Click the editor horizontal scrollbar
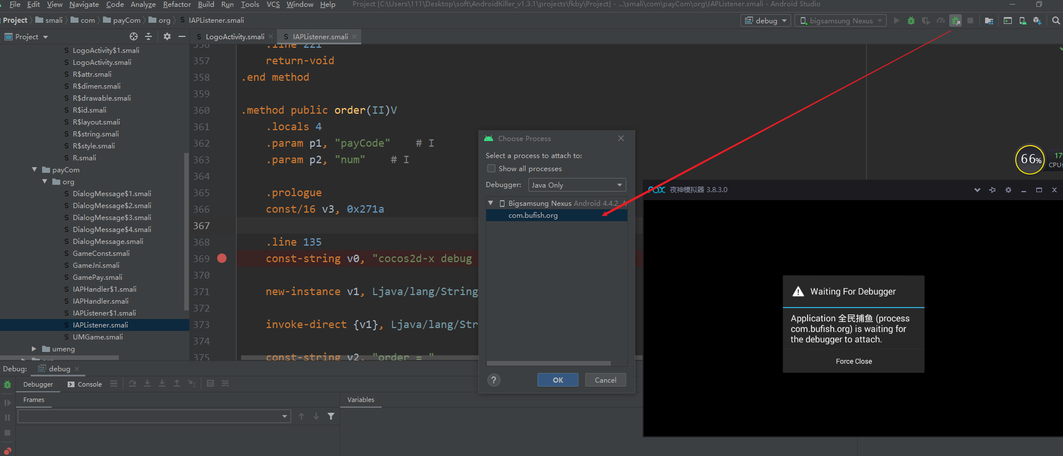 pyautogui.click(x=359, y=358)
